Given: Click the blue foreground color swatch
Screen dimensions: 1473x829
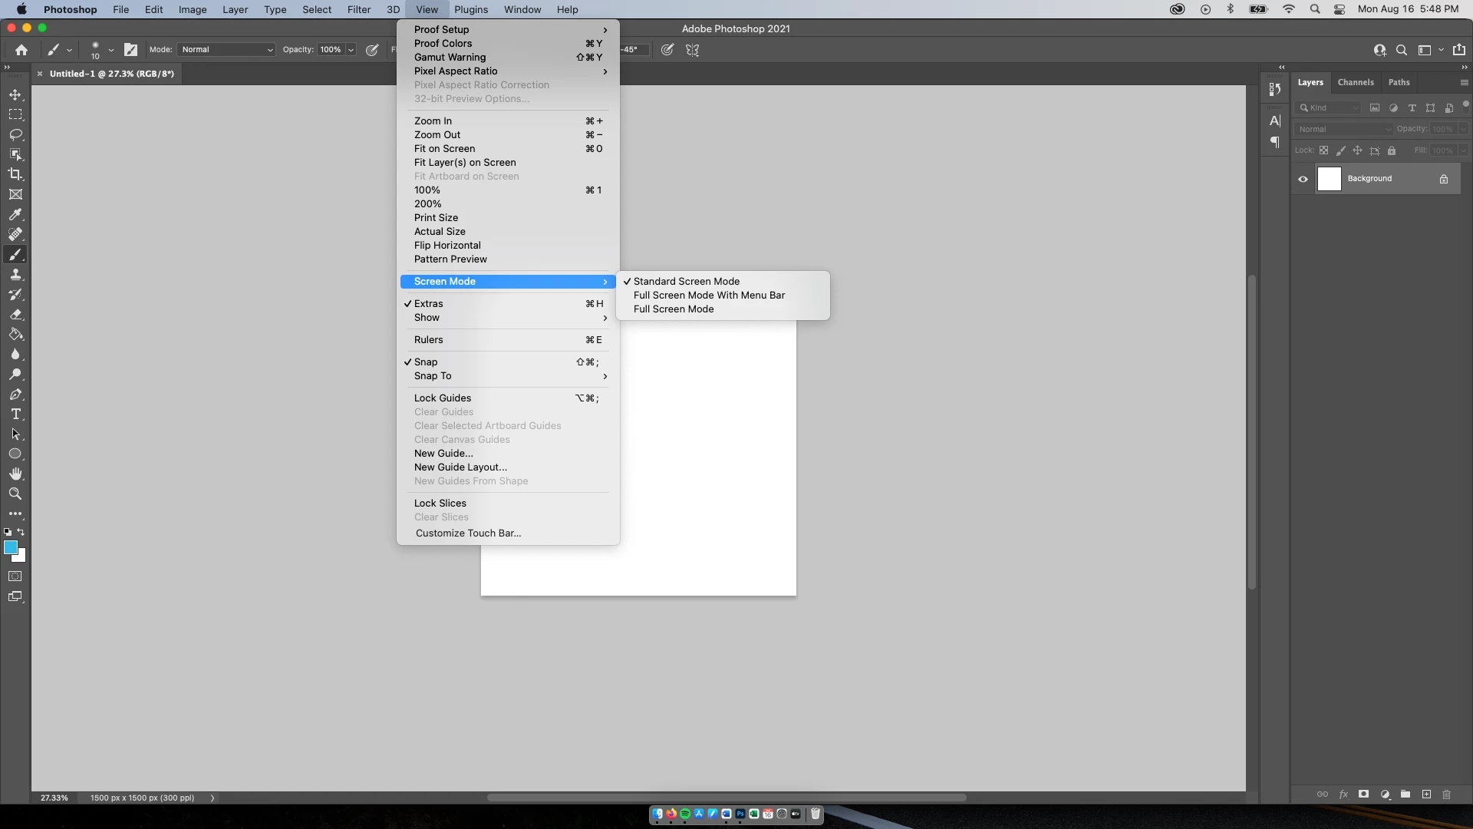Looking at the screenshot, I should click(x=10, y=547).
